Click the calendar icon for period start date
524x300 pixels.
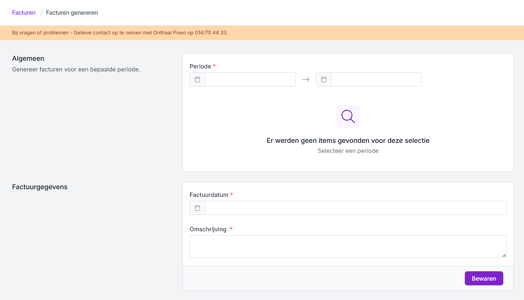click(198, 79)
